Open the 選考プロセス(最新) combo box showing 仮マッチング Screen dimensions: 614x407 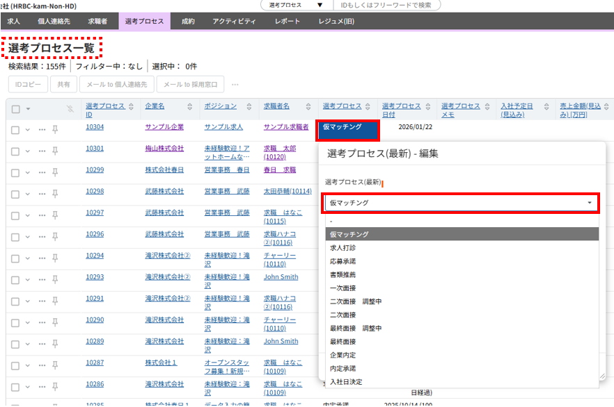point(461,203)
